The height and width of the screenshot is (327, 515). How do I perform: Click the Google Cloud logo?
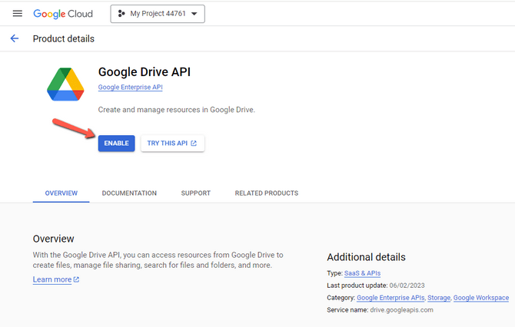[x=63, y=14]
